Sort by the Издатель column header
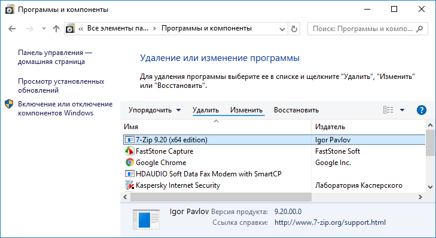Viewport: 436px width, 238px height. tap(368, 127)
